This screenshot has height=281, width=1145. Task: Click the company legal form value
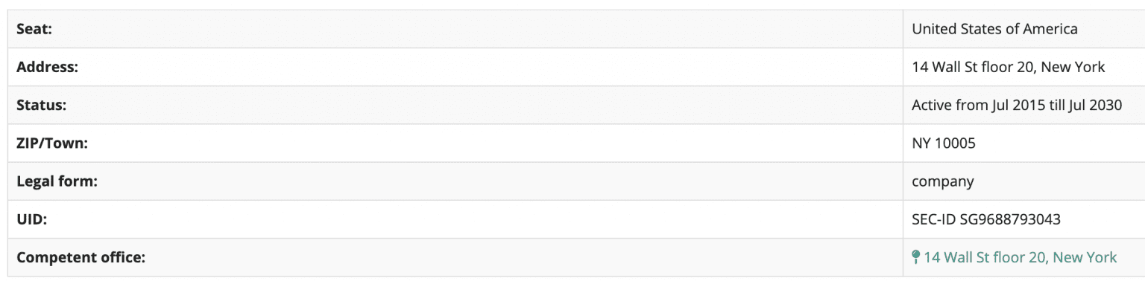(943, 181)
